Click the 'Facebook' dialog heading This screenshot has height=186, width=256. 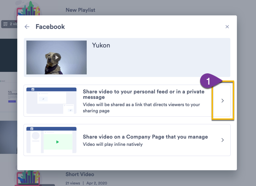click(50, 27)
